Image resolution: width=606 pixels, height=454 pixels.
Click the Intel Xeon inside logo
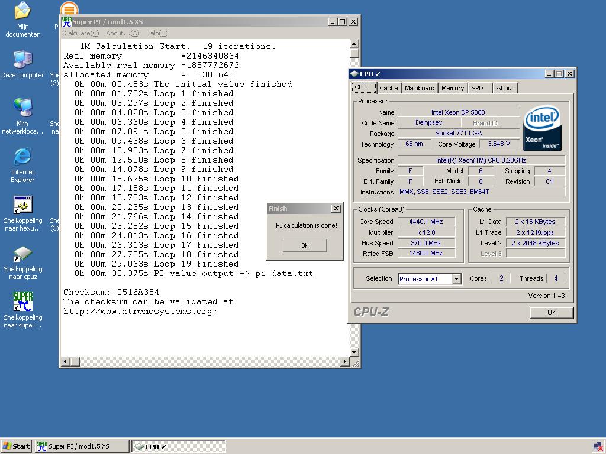click(x=542, y=128)
